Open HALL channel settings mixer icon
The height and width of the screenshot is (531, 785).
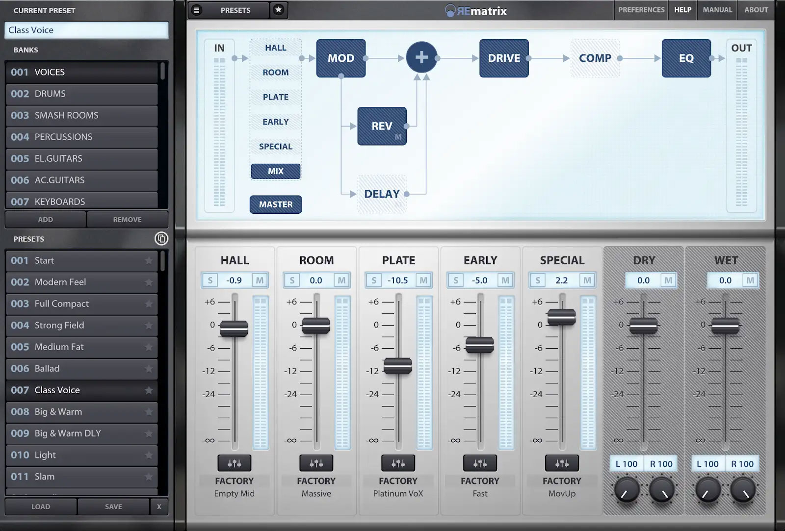click(234, 463)
